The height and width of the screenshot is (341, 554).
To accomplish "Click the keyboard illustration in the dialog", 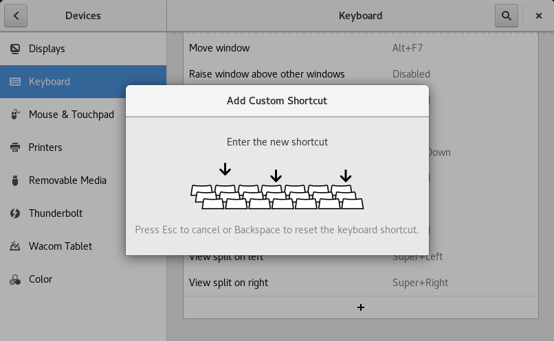I will 277,196.
